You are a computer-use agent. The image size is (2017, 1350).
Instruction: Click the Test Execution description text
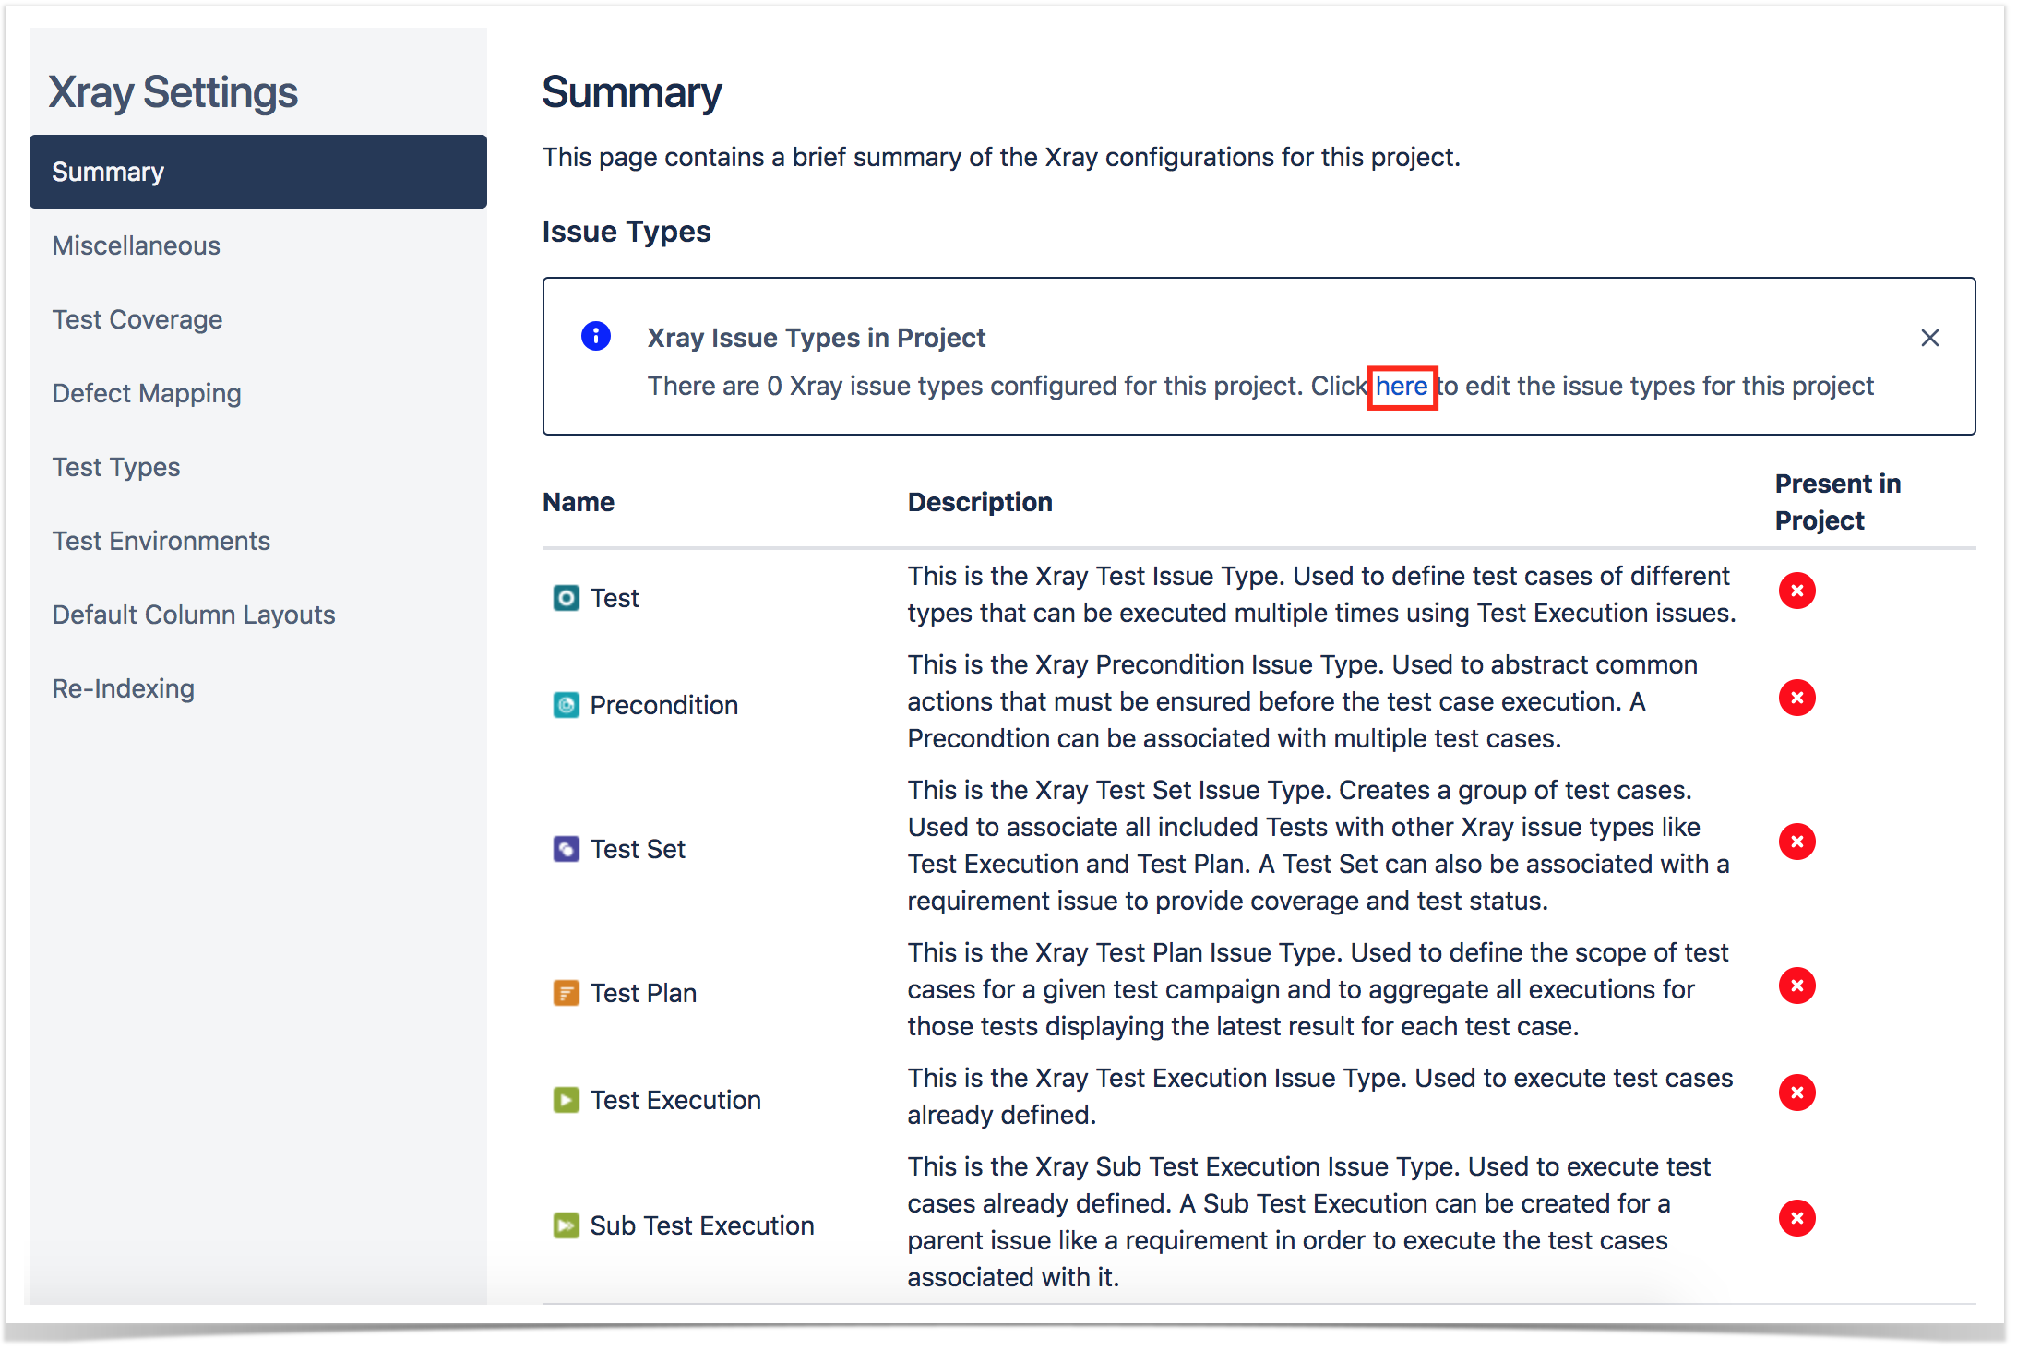1320,1096
